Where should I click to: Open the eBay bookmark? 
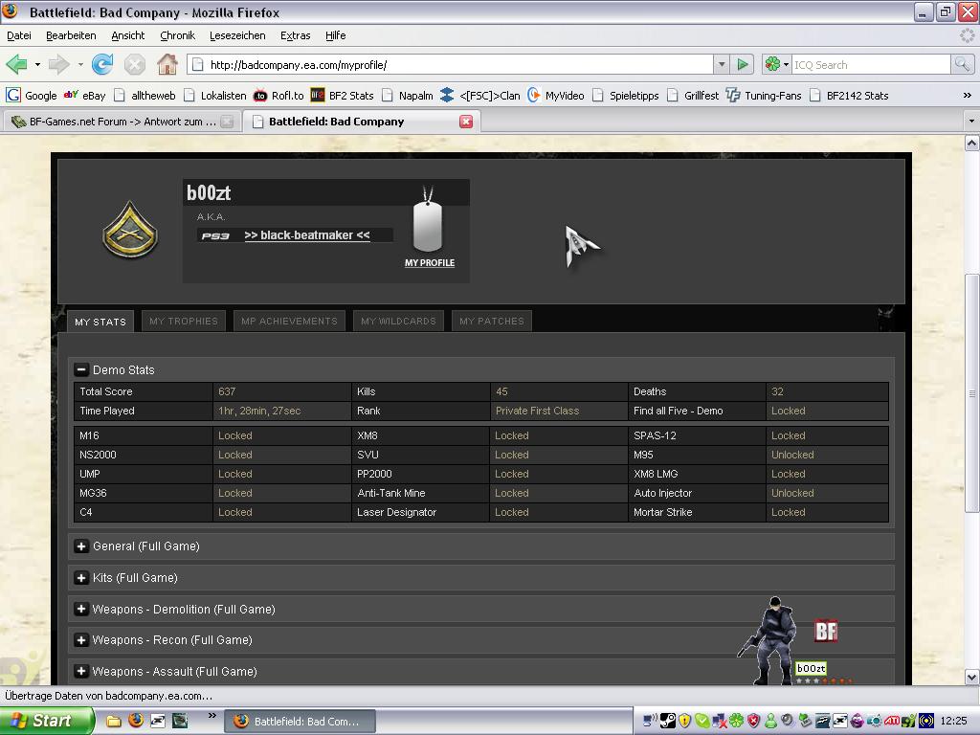pos(85,96)
